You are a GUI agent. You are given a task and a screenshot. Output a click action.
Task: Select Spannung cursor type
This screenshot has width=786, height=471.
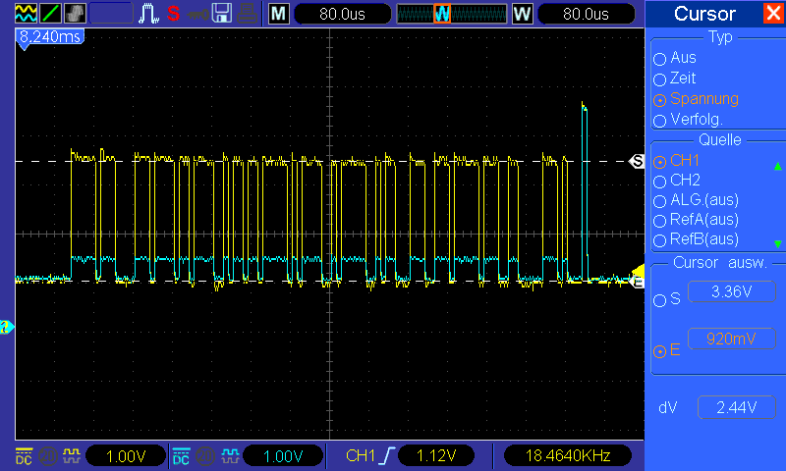696,99
